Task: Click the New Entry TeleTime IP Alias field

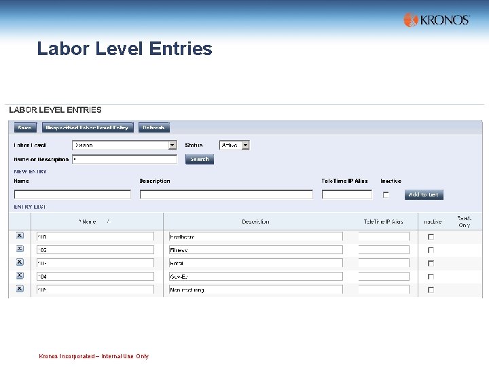Action: (347, 194)
